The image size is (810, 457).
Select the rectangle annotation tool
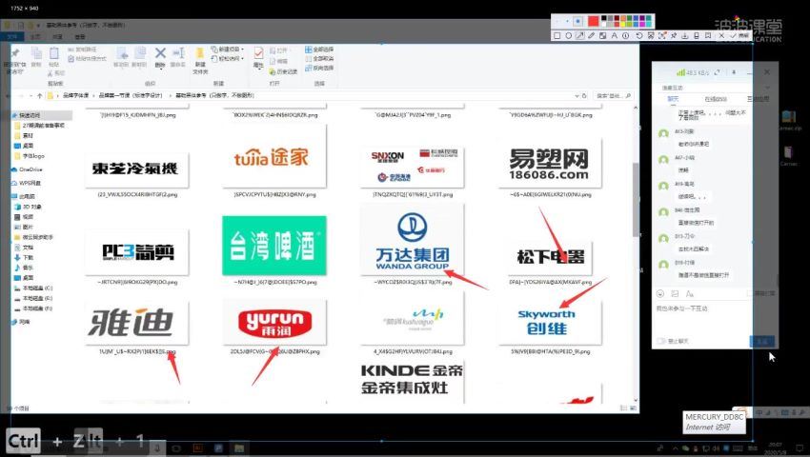(557, 35)
